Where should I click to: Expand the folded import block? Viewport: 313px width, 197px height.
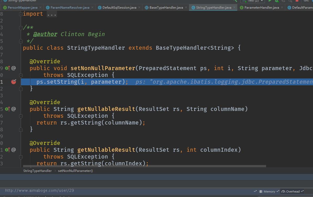(21, 14)
